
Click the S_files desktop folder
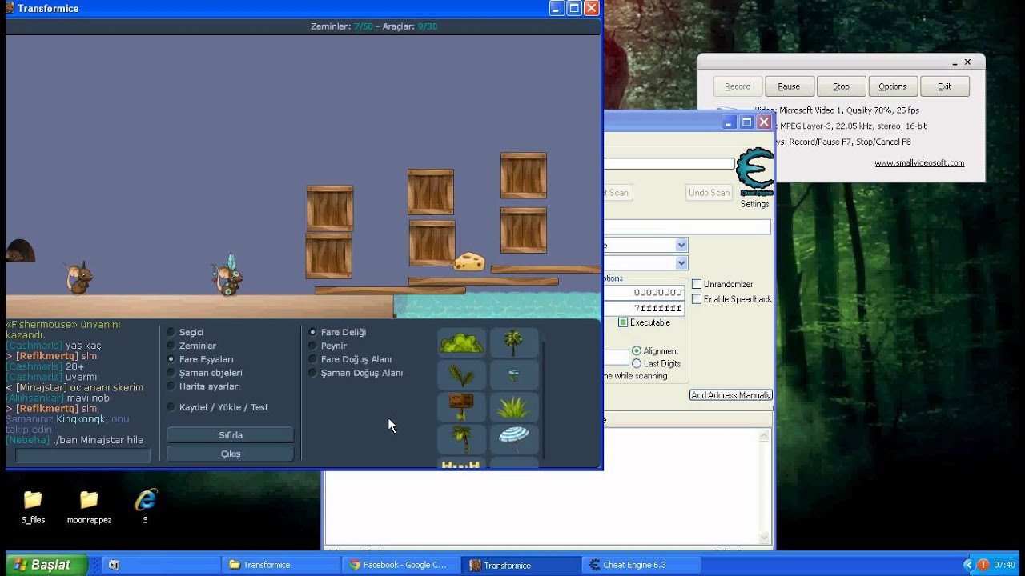click(x=33, y=507)
